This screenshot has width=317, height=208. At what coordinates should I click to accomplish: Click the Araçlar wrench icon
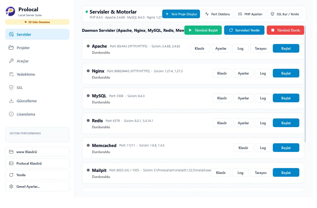point(11,61)
